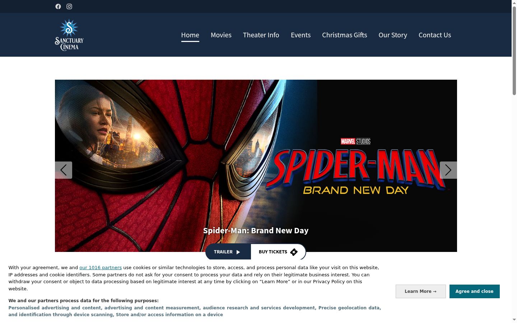Agree and close the cookie banner

pyautogui.click(x=475, y=291)
